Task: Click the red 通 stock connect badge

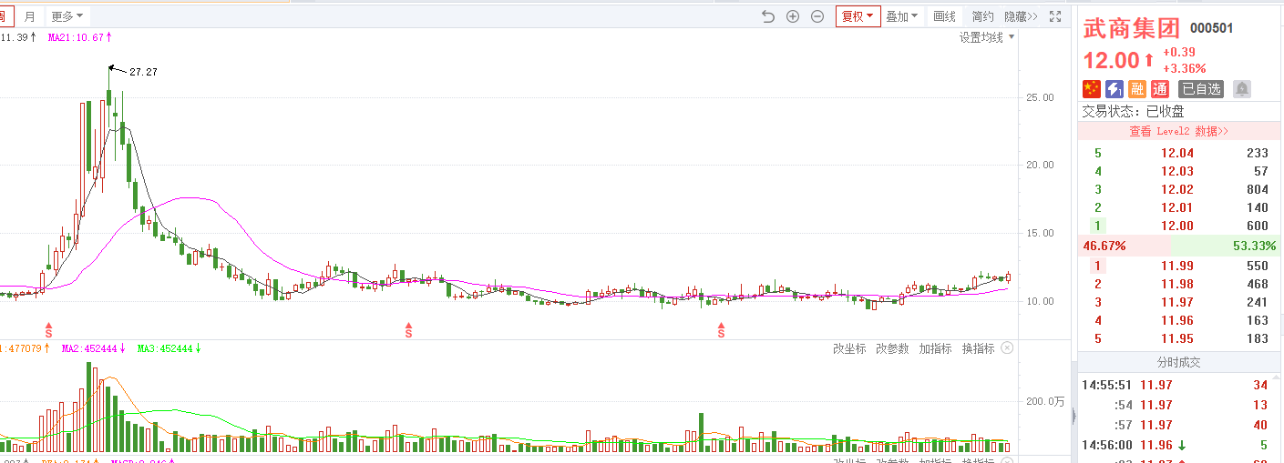Action: (x=1160, y=89)
